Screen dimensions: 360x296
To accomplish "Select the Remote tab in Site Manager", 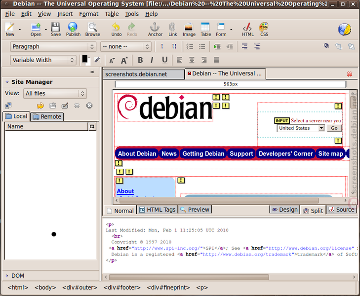I will pyautogui.click(x=47, y=116).
